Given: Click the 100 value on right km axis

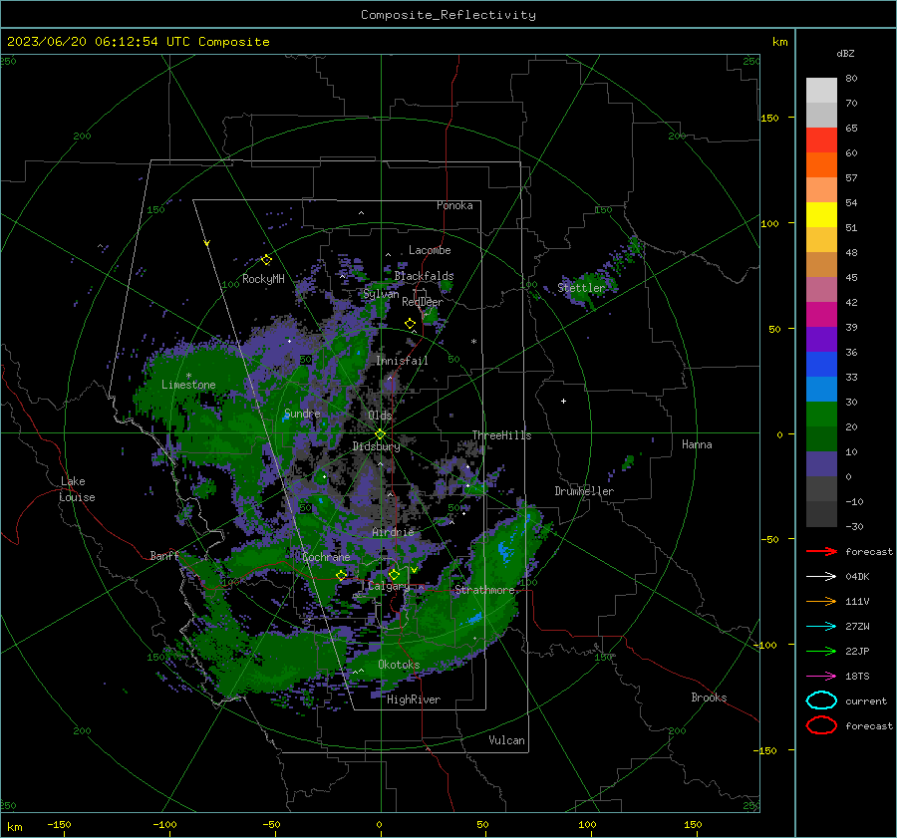Looking at the screenshot, I should click(769, 223).
